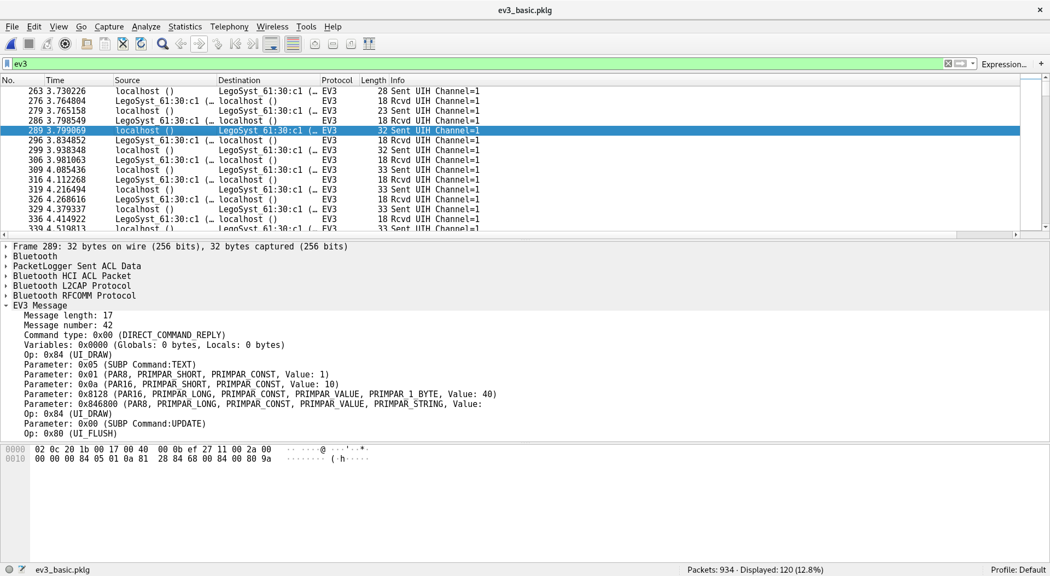
Task: Select packet 326 in the list
Action: click(510, 200)
